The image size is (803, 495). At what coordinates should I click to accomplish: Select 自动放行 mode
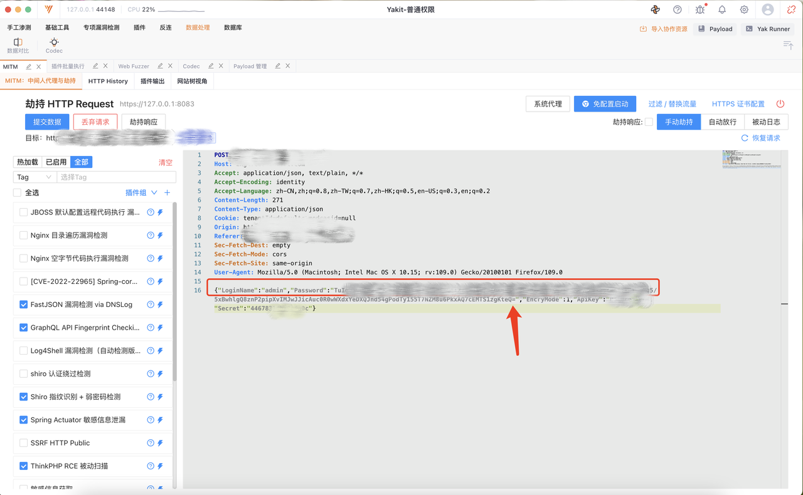(722, 122)
